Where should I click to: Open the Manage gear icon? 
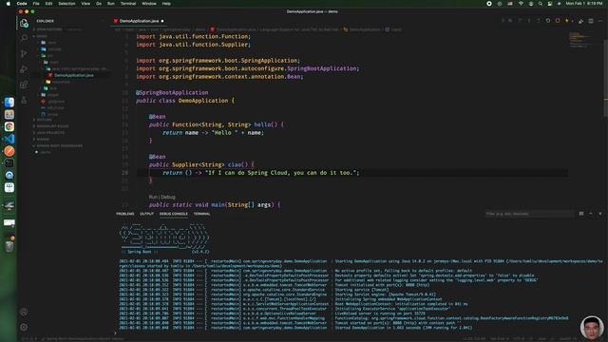tap(24, 327)
